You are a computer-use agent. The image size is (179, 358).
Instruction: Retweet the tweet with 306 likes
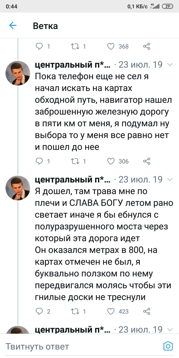pyautogui.click(x=75, y=161)
